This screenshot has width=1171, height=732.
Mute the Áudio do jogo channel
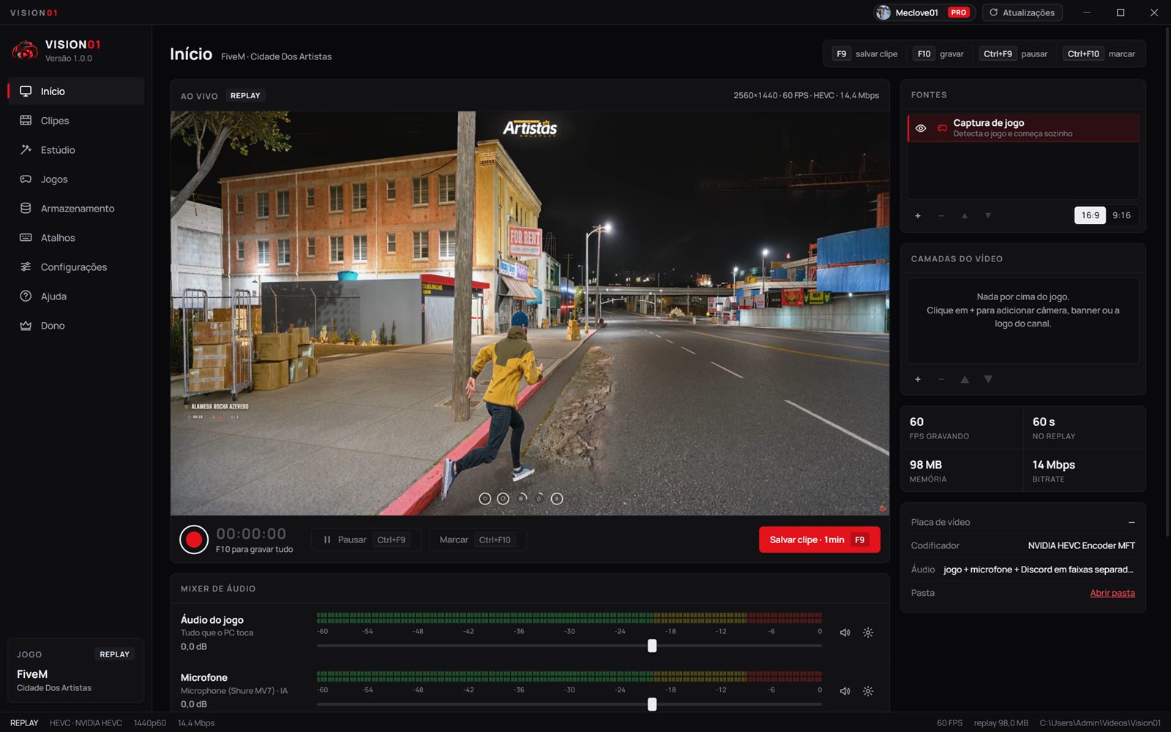pos(845,632)
